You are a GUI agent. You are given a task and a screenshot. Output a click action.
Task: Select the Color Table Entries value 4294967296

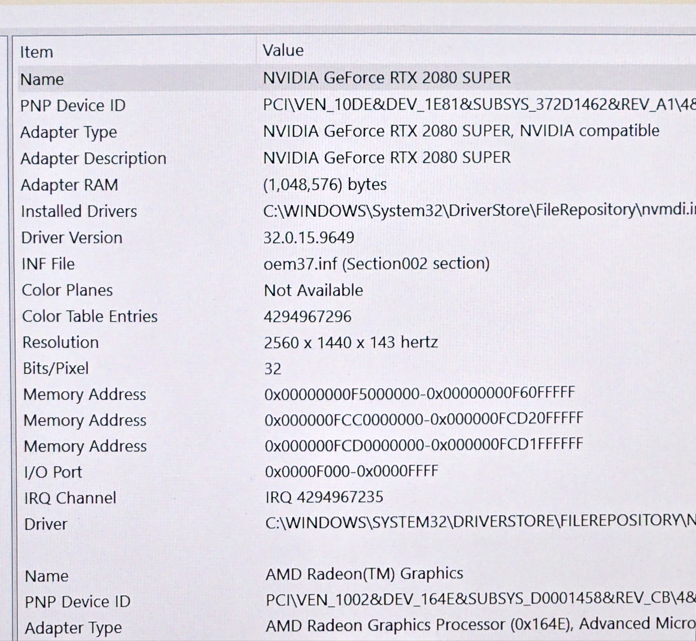point(308,316)
